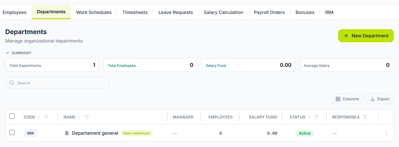This screenshot has height=147, width=399.
Task: Switch to the Work Schedules tab
Action: [x=94, y=12]
